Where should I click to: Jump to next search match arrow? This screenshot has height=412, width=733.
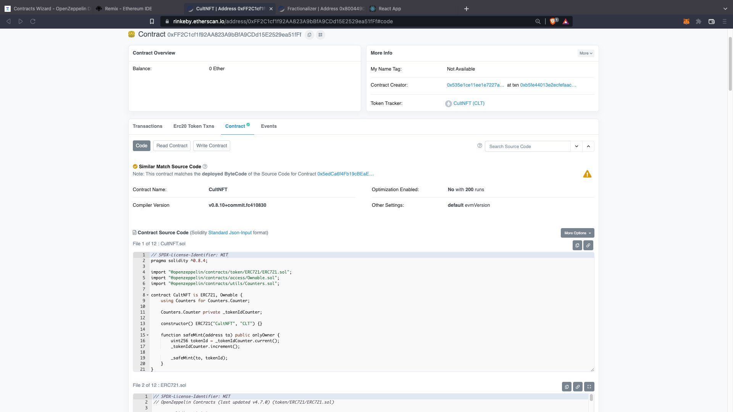click(576, 146)
